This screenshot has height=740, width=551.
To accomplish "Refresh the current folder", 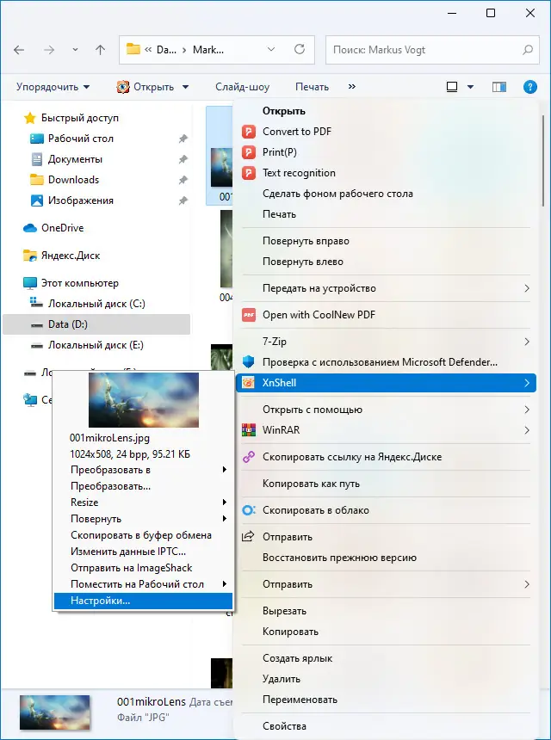I will click(300, 50).
